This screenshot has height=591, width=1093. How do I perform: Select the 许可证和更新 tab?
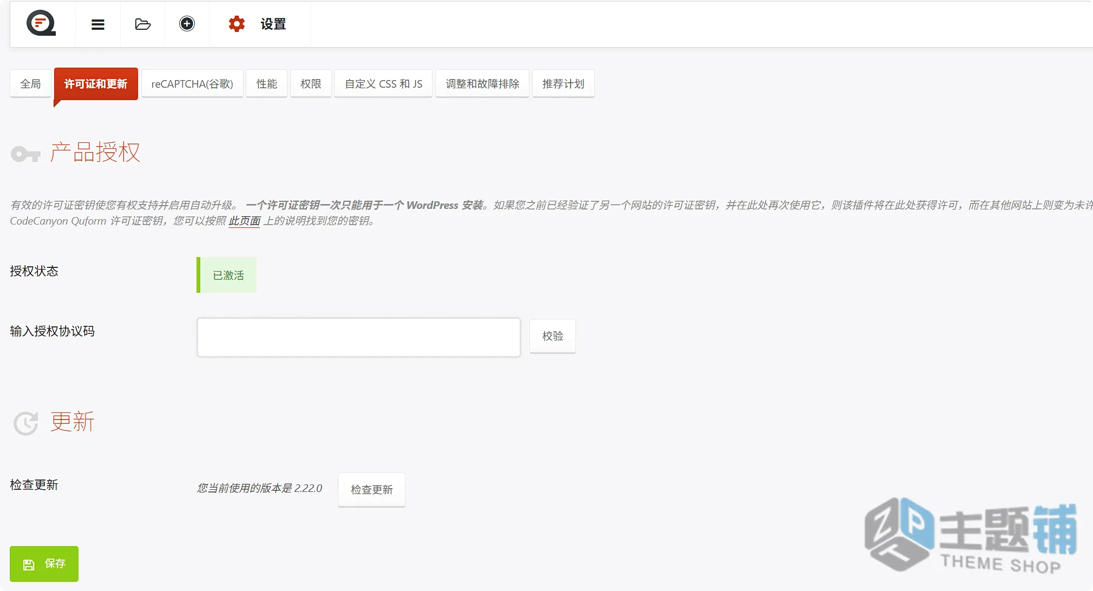pyautogui.click(x=96, y=84)
